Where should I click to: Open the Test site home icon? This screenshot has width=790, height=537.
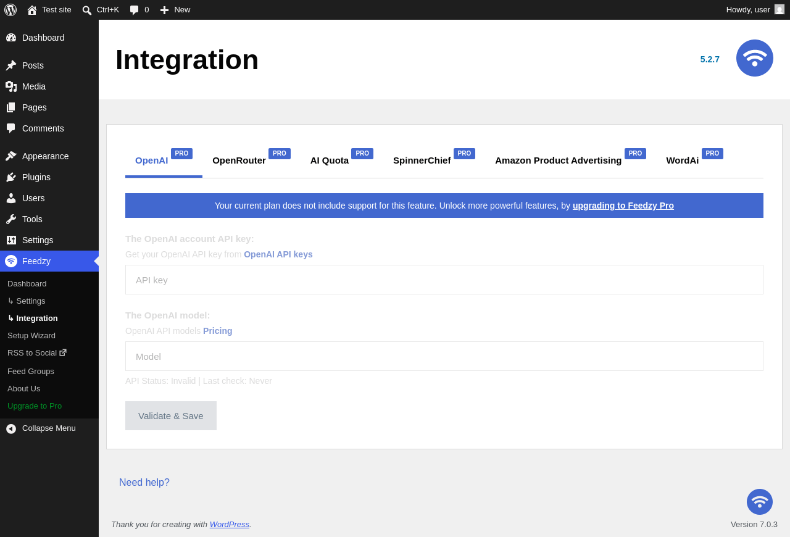(32, 10)
